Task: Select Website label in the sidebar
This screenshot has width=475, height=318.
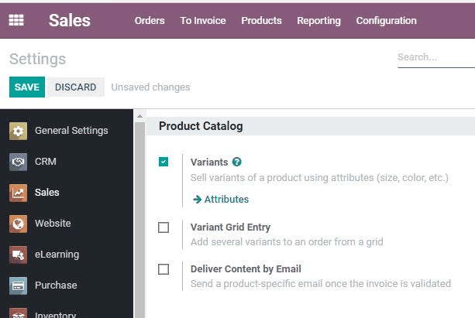Action: pyautogui.click(x=53, y=224)
